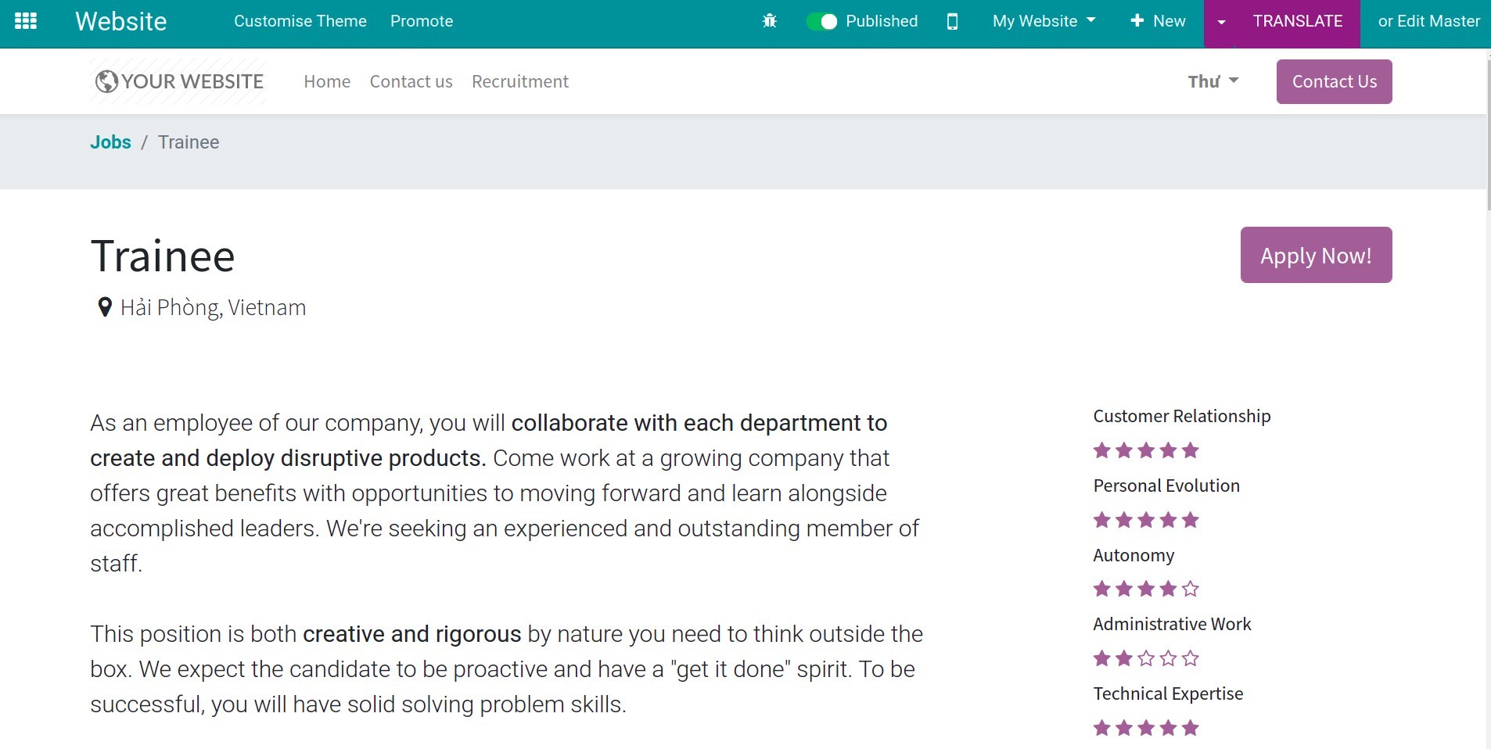Open the Customise Theme menu

pyautogui.click(x=300, y=21)
